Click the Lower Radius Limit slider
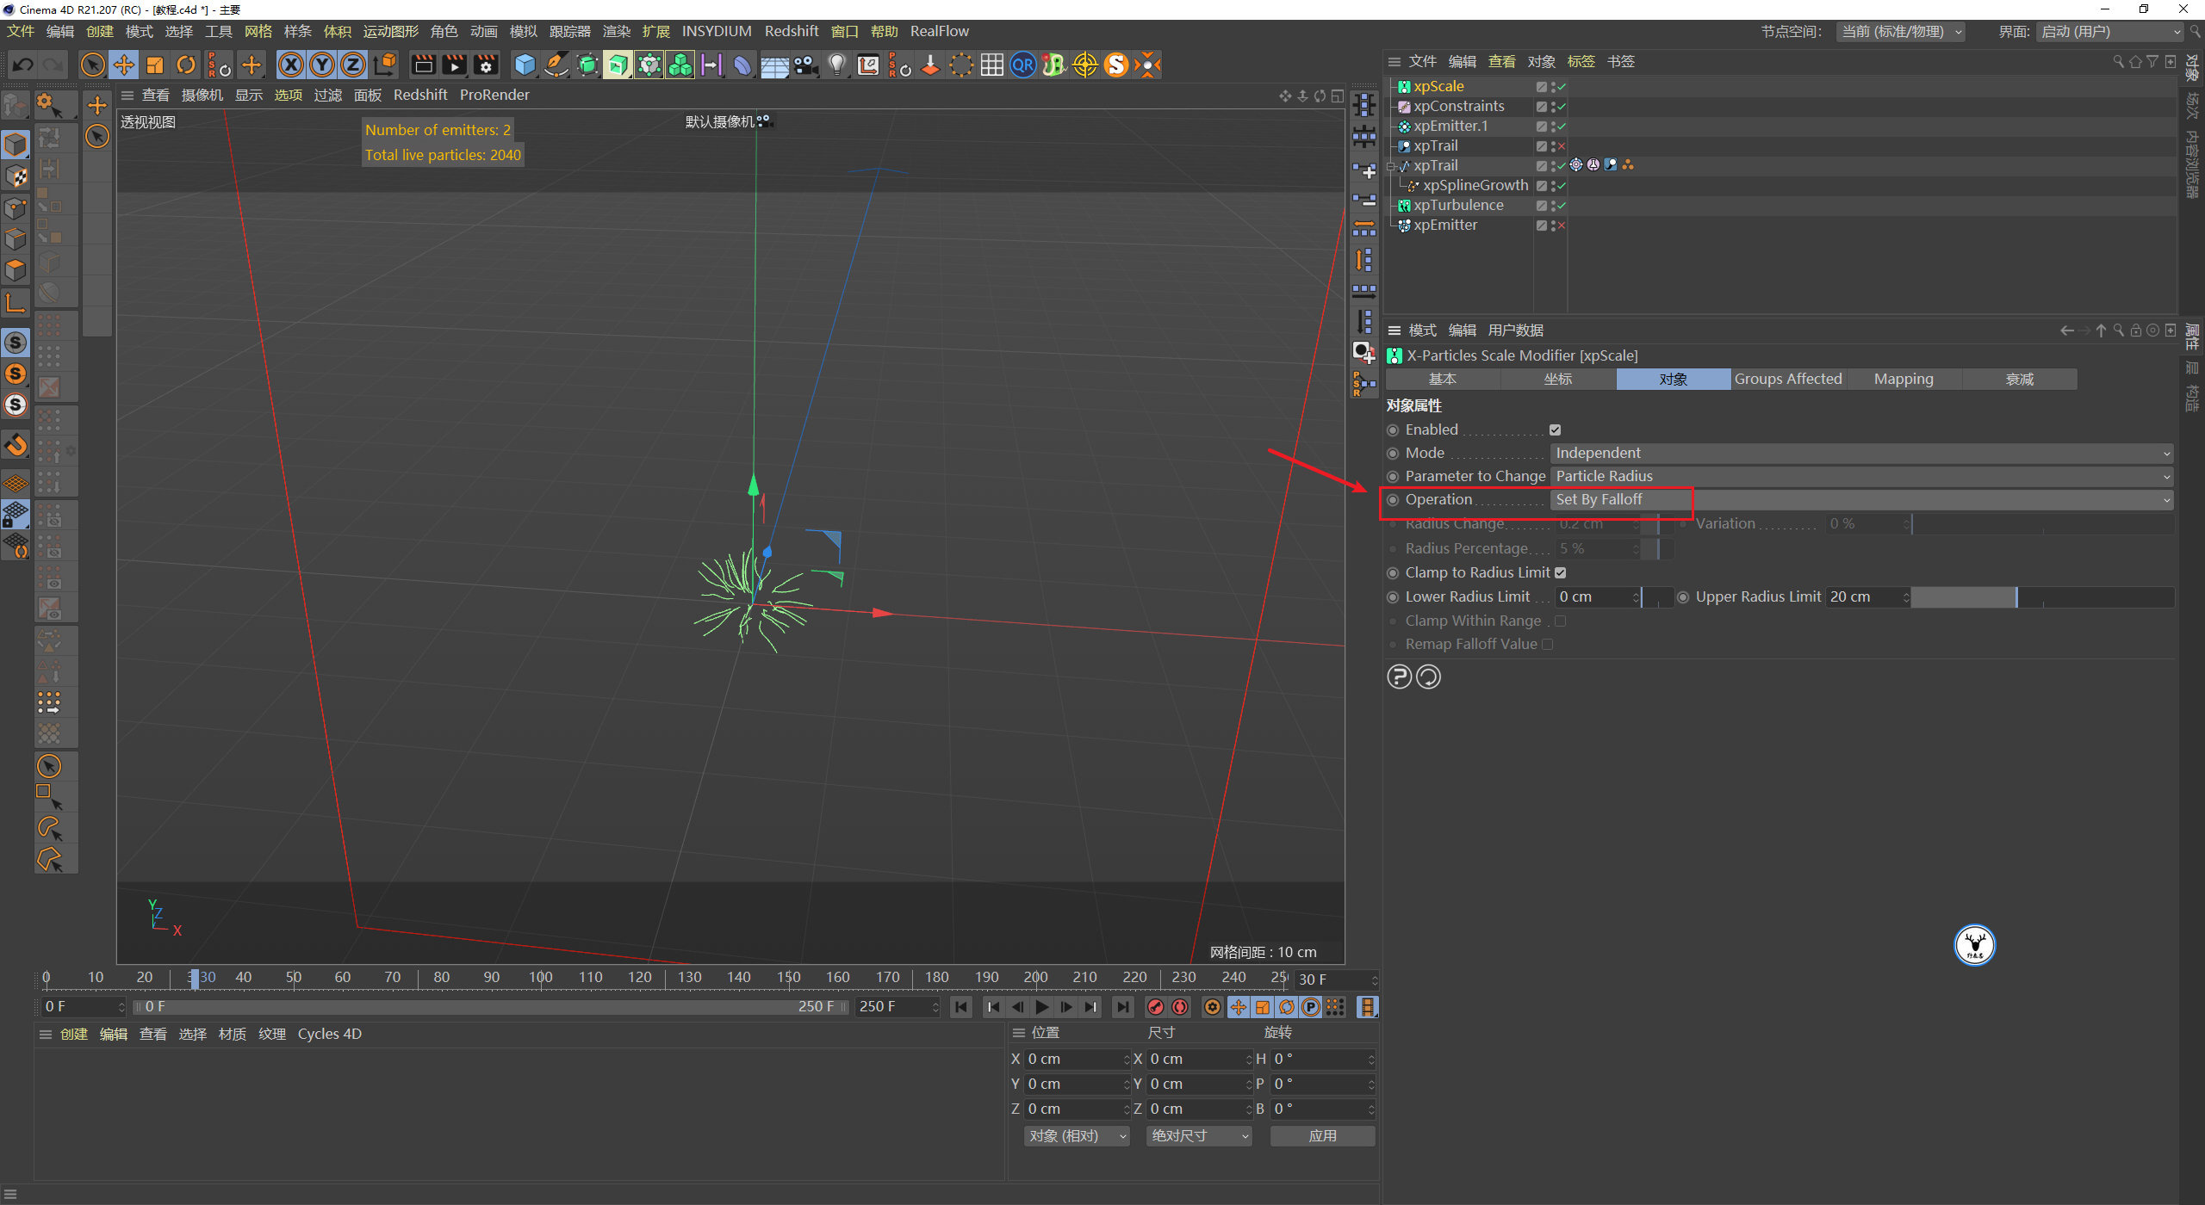Screen dimensions: 2205x1205 (1657, 596)
